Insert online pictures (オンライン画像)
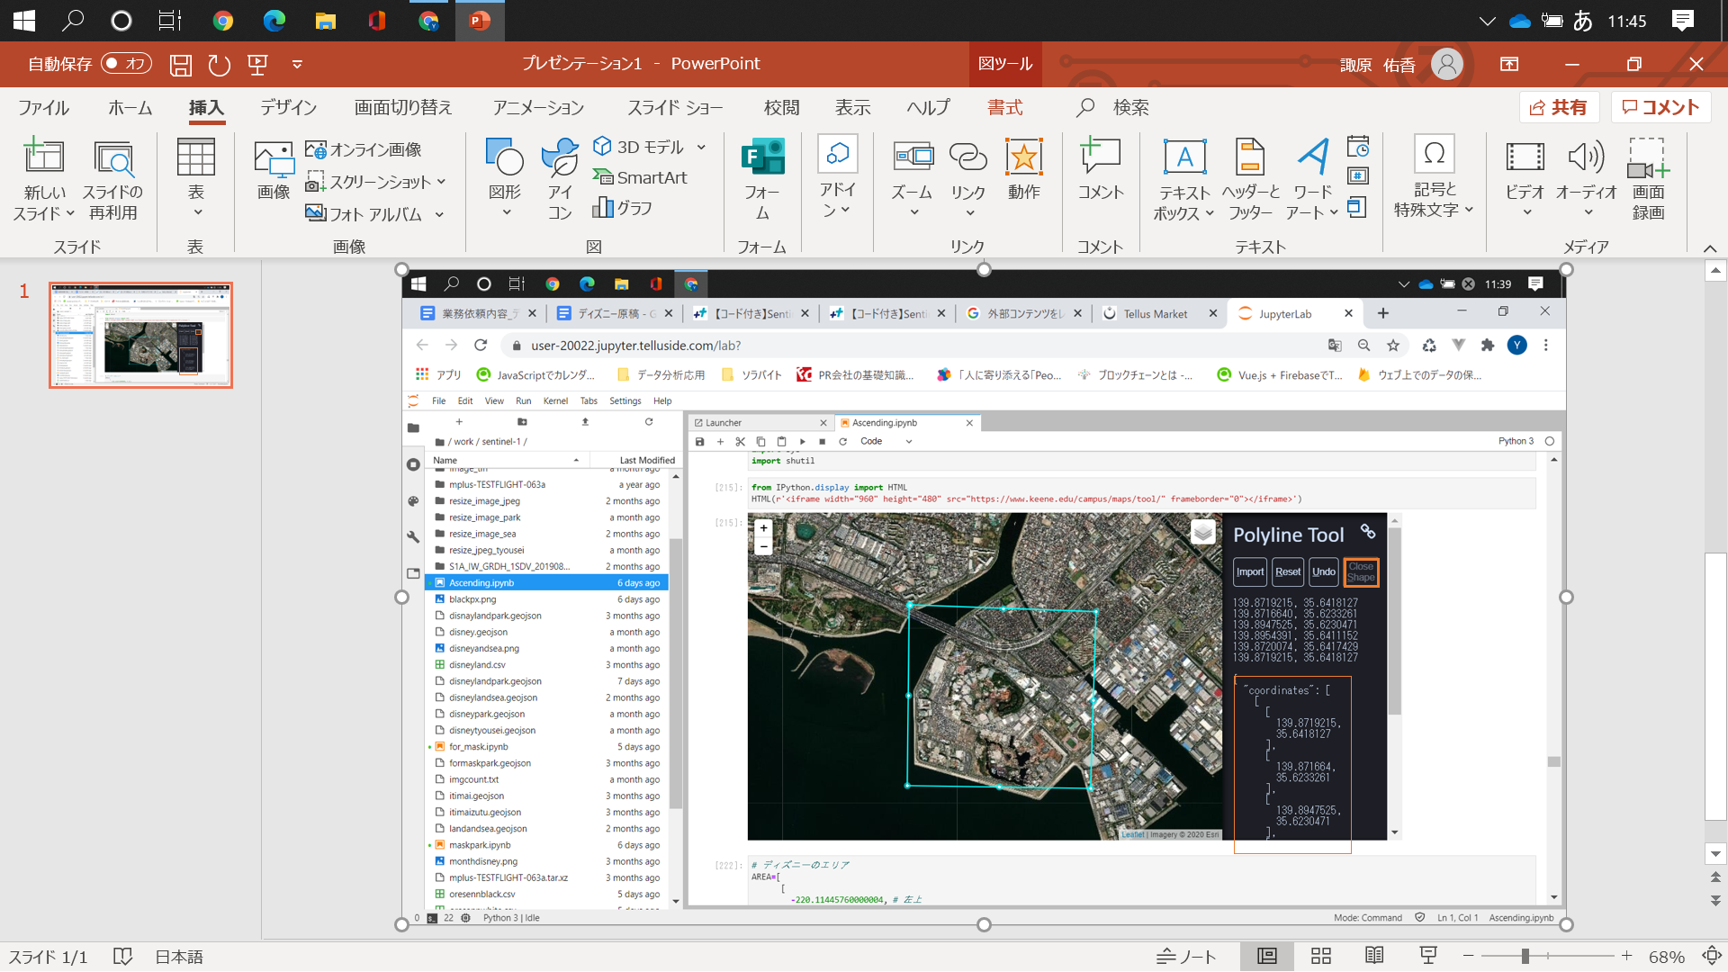 tap(364, 149)
